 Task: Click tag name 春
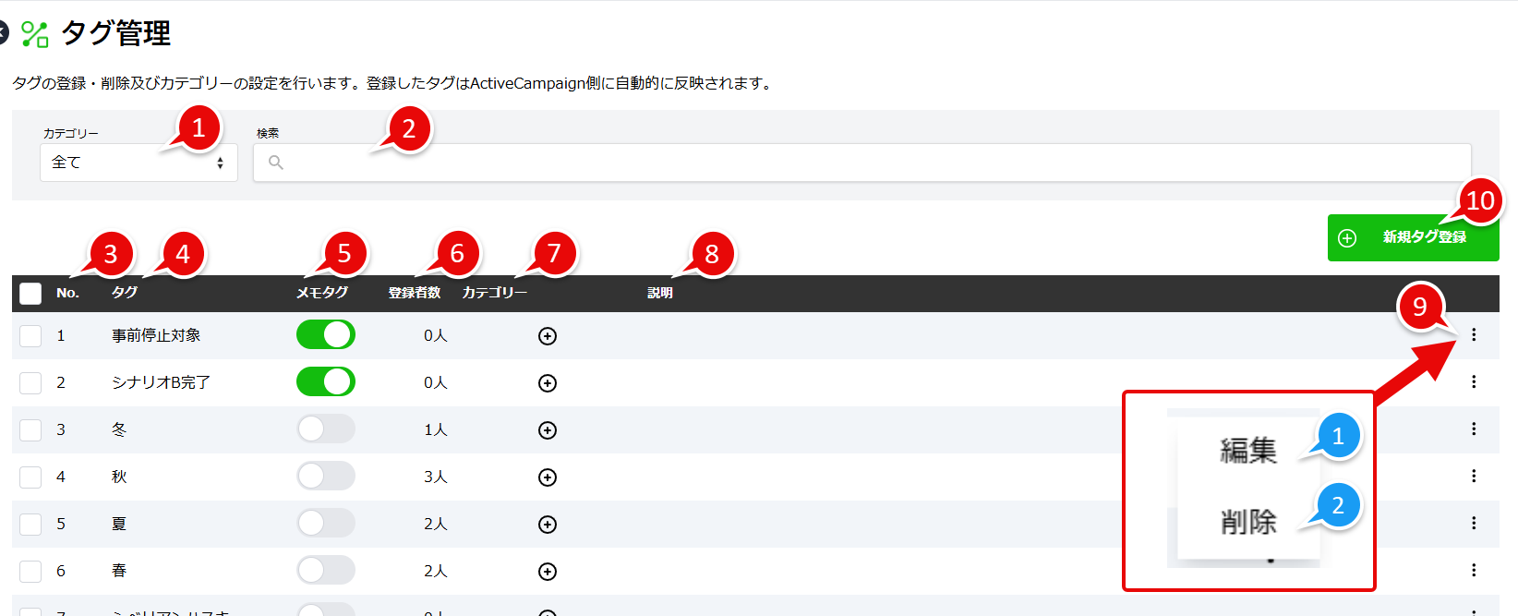click(119, 571)
